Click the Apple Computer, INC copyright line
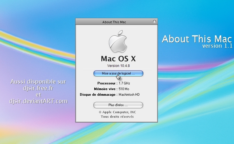Image resolution: width=234 pixels, height=144 pixels. pos(117,112)
